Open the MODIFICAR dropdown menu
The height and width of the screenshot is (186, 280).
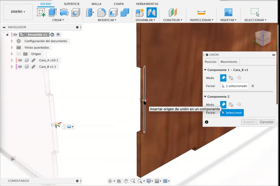pyautogui.click(x=107, y=20)
